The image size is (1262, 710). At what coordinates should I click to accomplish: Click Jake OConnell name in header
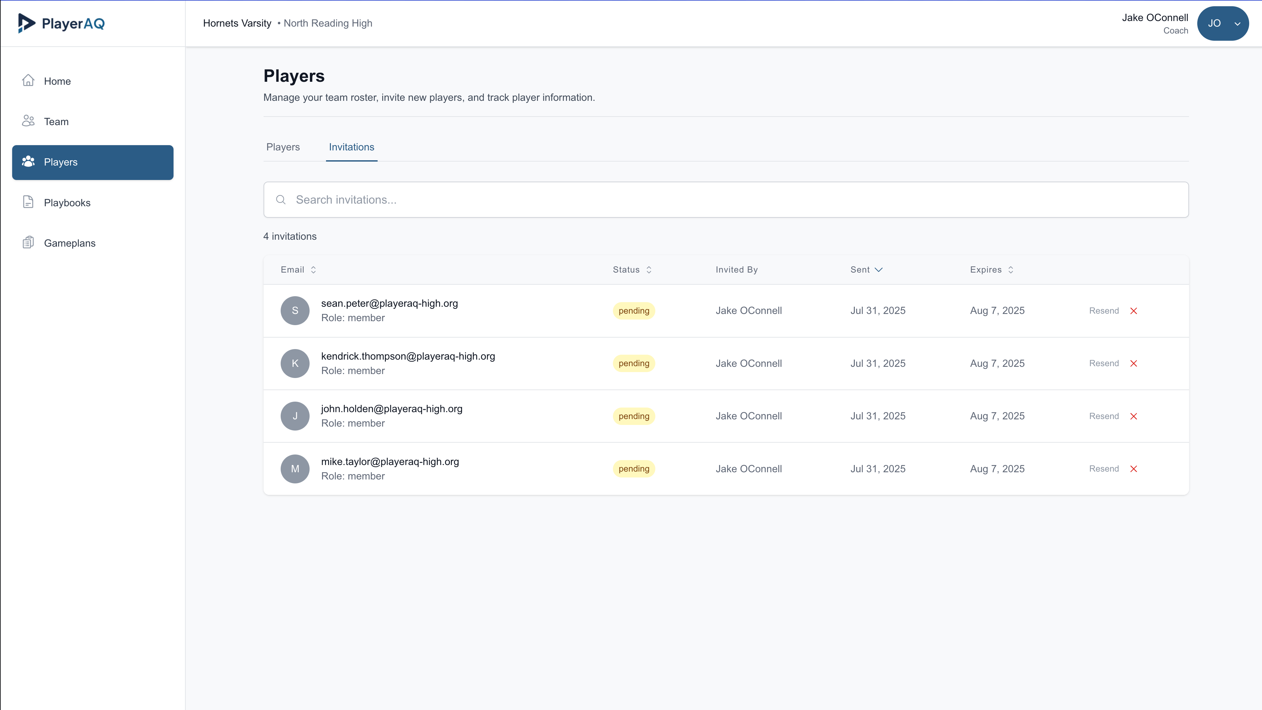pyautogui.click(x=1155, y=18)
